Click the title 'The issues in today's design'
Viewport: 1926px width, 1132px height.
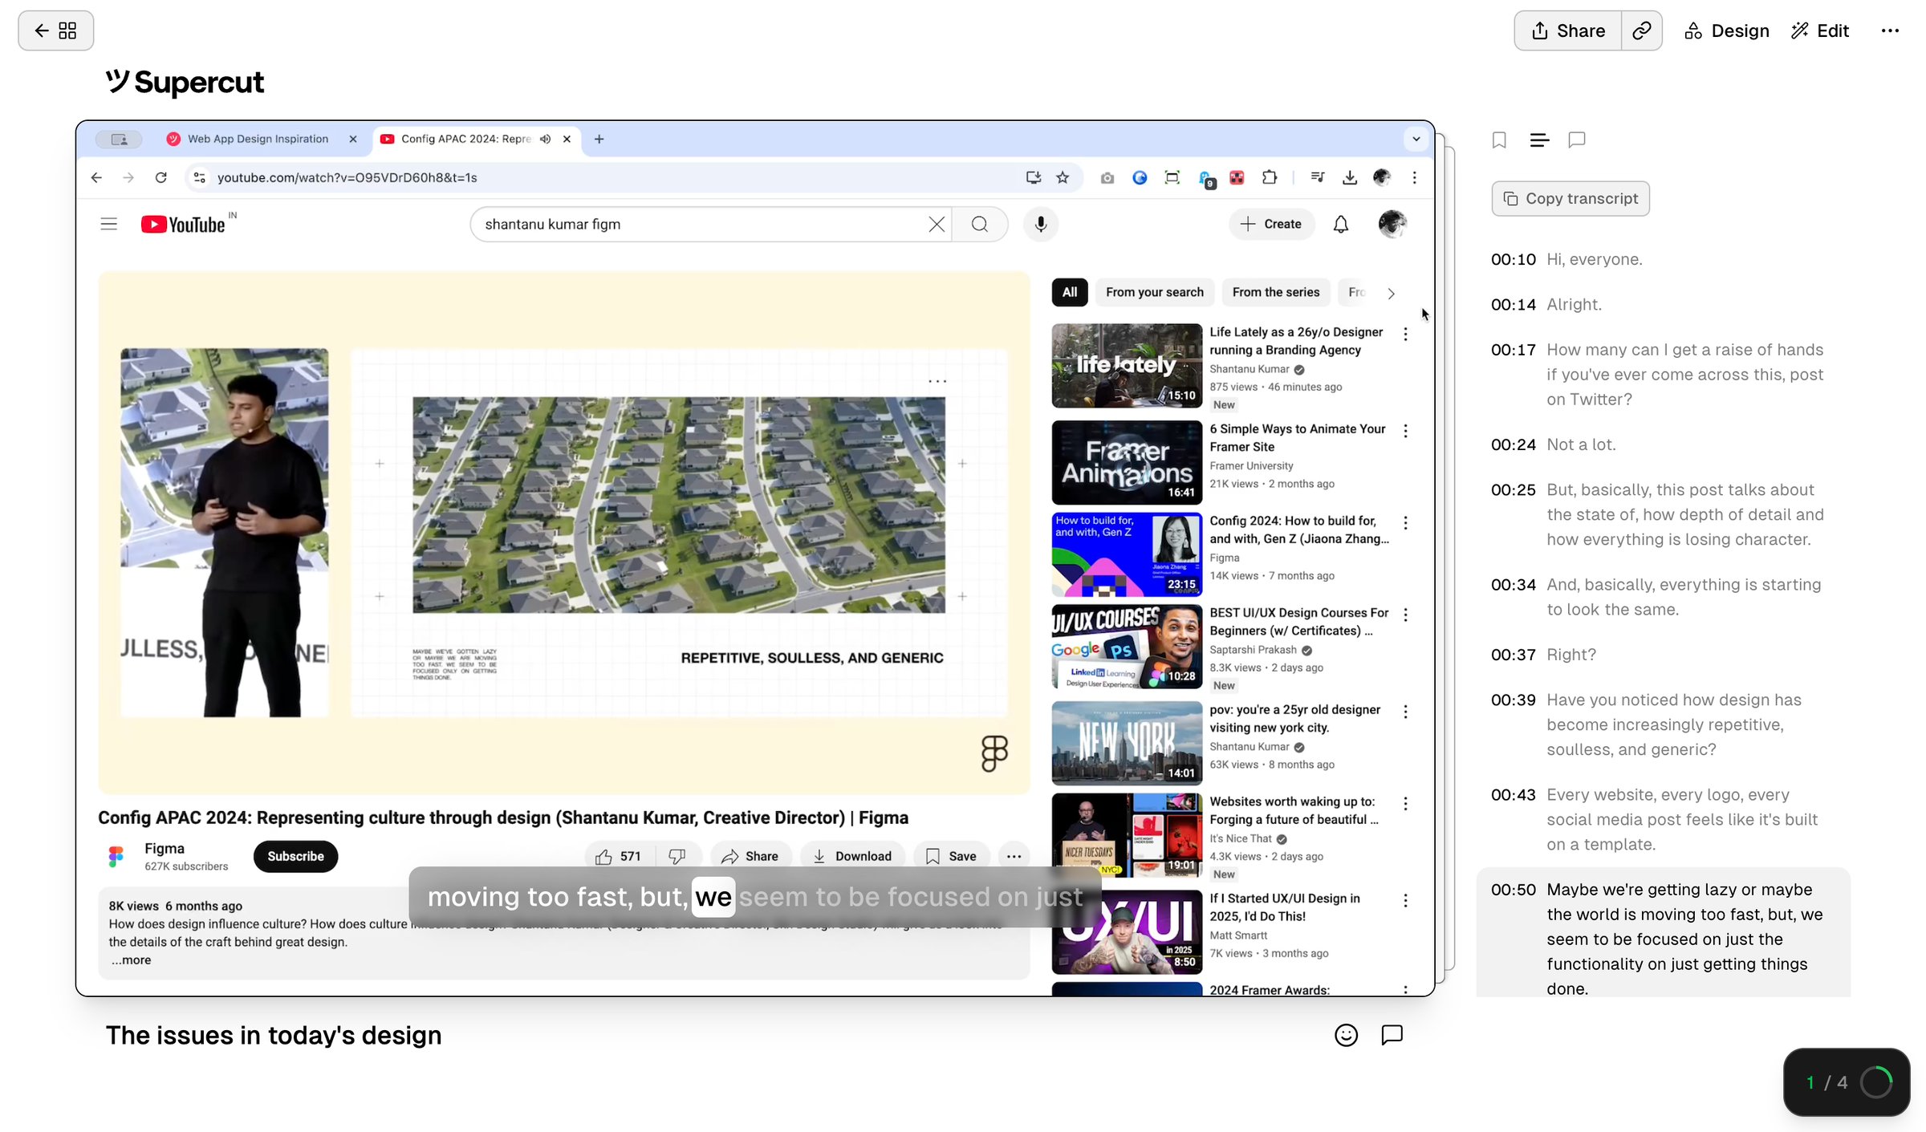(x=274, y=1036)
